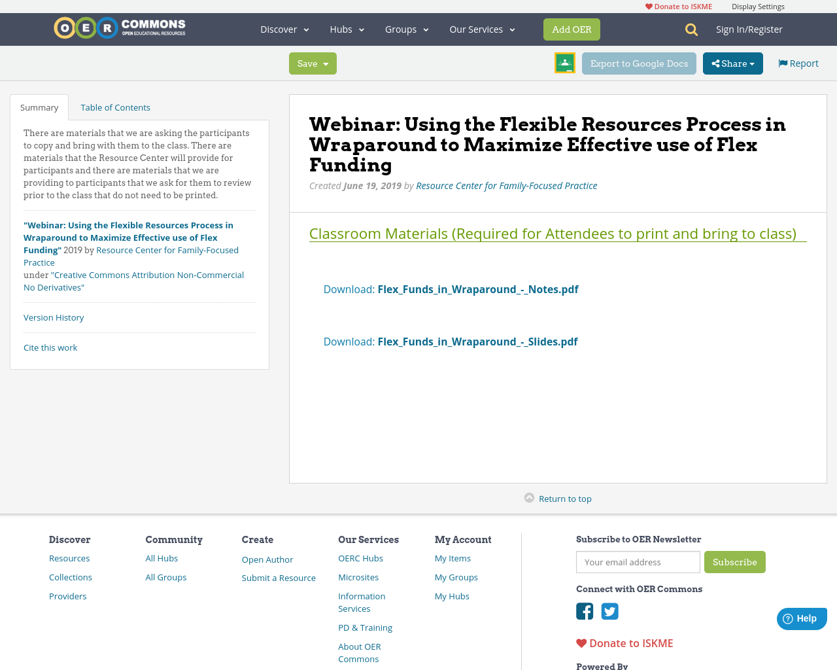Click the Google Classroom share icon
Viewport: 837px width, 670px height.
[564, 63]
